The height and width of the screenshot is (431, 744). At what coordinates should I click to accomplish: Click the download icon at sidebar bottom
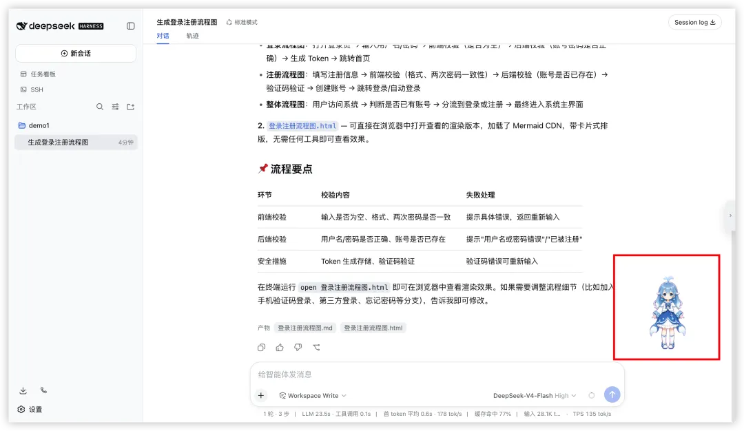click(23, 390)
